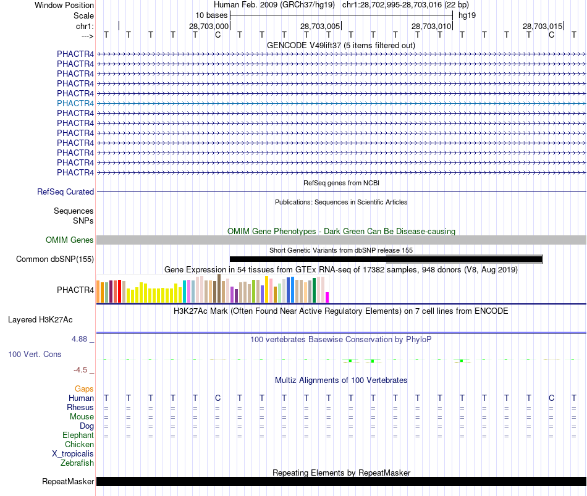The height and width of the screenshot is (496, 587).
Task: Open the Gene Expression in 54 tissues GTEx title
Action: pos(341,269)
